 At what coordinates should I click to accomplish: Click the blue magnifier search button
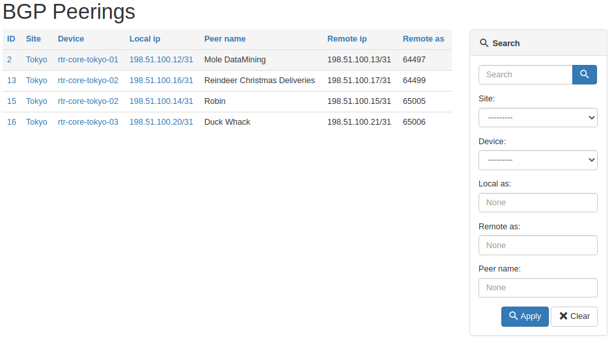[x=584, y=75]
